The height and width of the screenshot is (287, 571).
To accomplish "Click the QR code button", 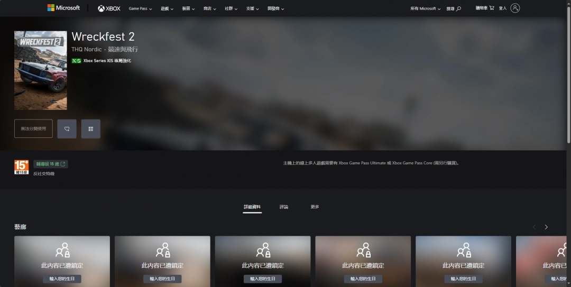I will click(x=91, y=129).
